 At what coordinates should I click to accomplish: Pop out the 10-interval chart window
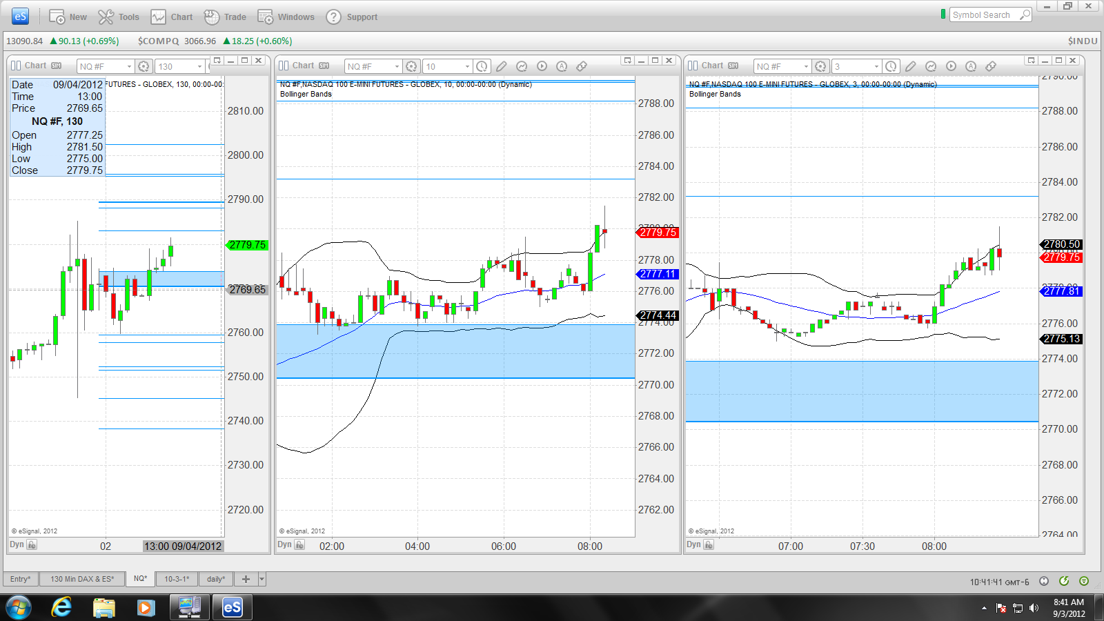coord(627,61)
